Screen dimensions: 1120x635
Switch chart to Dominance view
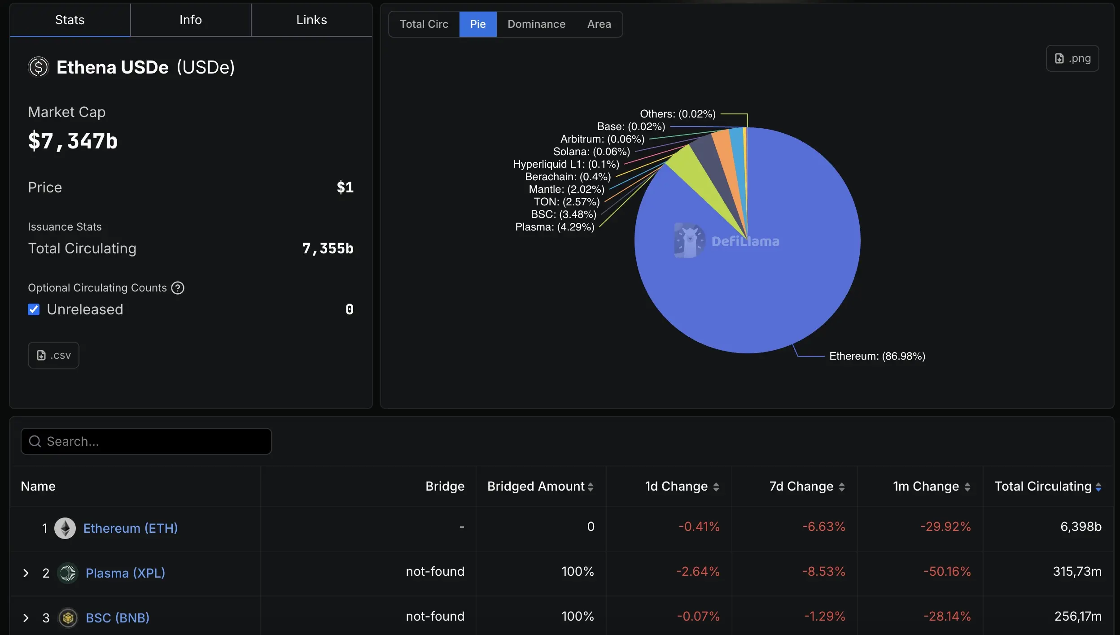(536, 24)
